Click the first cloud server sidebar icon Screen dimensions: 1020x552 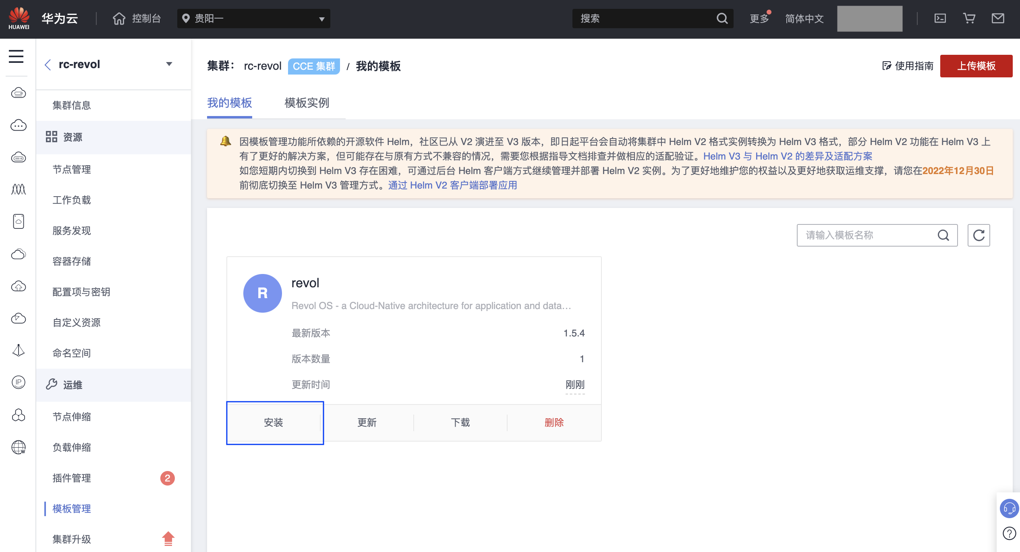[x=19, y=93]
